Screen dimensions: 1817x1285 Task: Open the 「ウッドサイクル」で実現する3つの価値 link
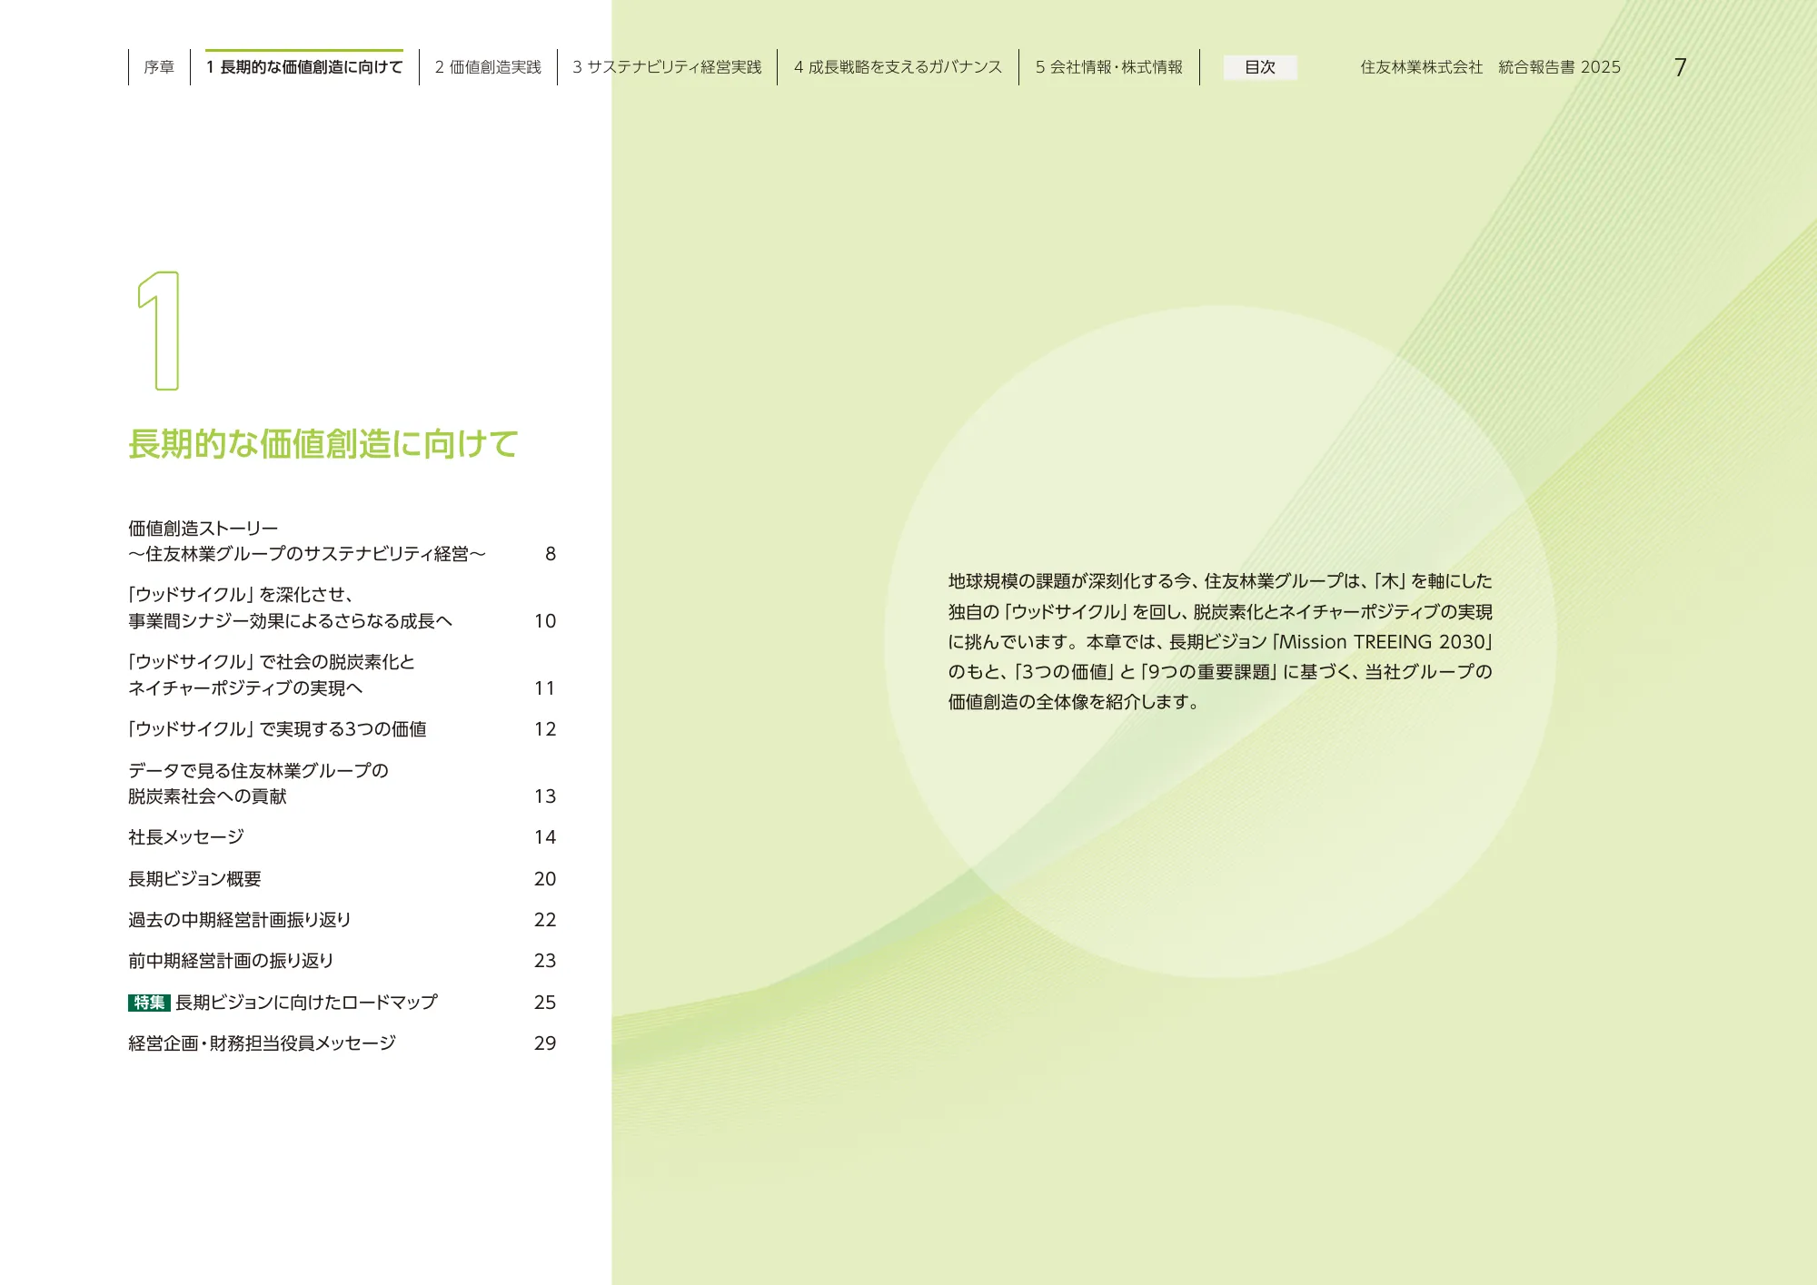[x=277, y=729]
